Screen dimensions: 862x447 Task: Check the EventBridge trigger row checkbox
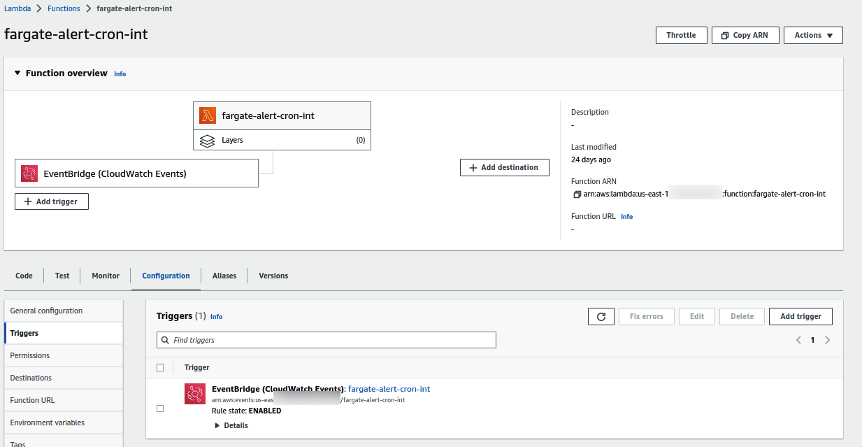pos(160,408)
